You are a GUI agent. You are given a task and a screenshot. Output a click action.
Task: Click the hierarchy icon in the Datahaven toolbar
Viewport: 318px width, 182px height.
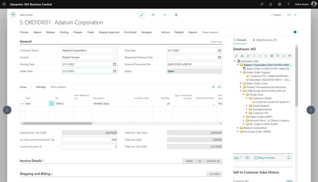242,56
